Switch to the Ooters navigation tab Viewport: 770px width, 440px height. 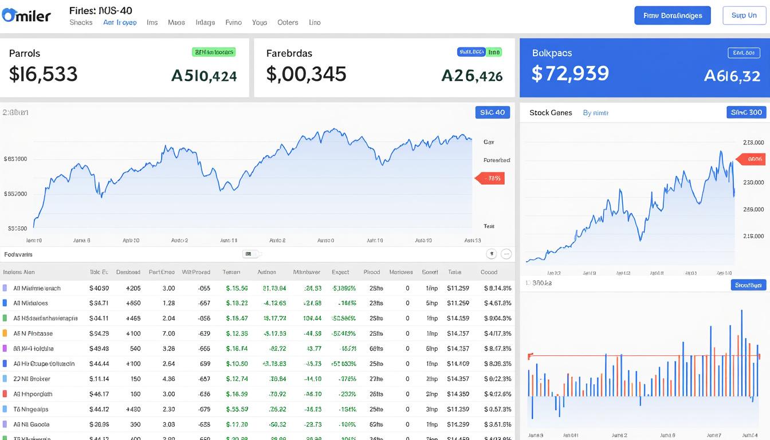(x=288, y=22)
